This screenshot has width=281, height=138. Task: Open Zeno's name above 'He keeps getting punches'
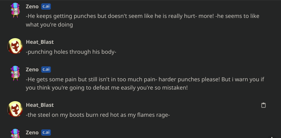(x=32, y=6)
